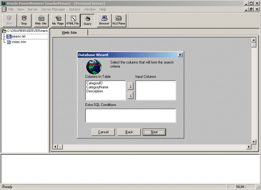Click the assoc.lst file icon

click(x=9, y=37)
